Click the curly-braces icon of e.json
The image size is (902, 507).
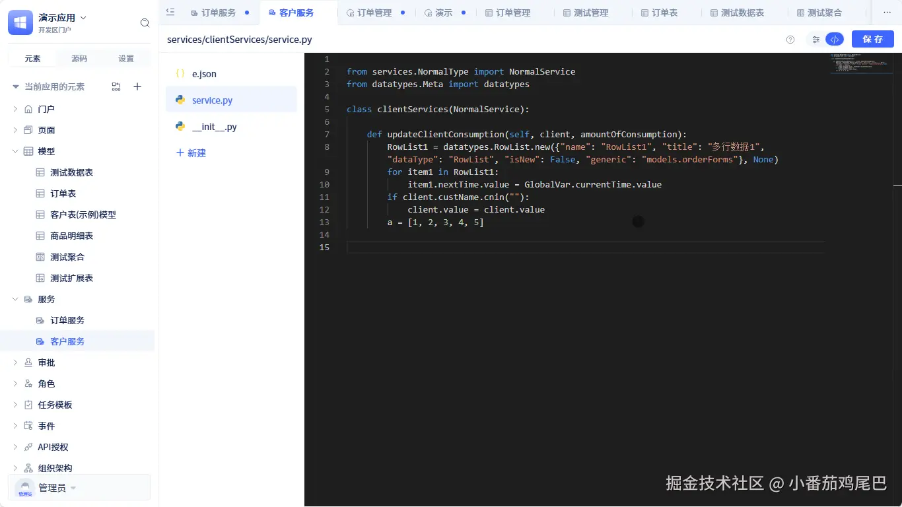(180, 74)
